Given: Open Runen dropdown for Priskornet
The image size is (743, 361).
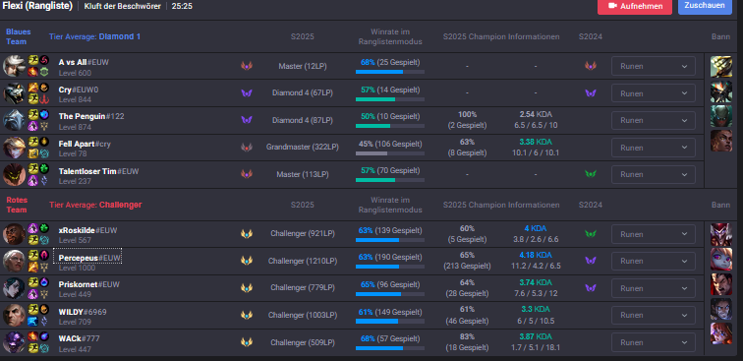Looking at the screenshot, I should (x=654, y=288).
